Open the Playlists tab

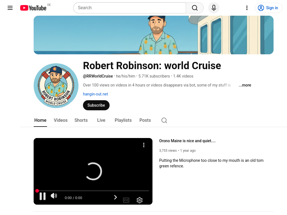click(x=123, y=120)
